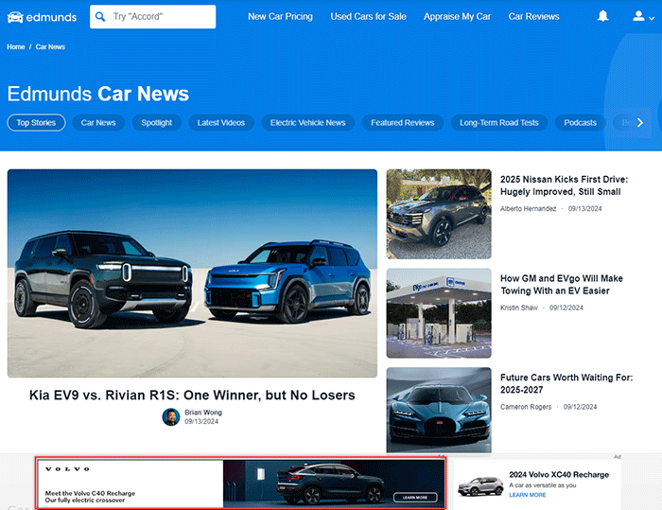Image resolution: width=662 pixels, height=510 pixels.
Task: Select the Car News pill tab
Action: click(x=98, y=123)
